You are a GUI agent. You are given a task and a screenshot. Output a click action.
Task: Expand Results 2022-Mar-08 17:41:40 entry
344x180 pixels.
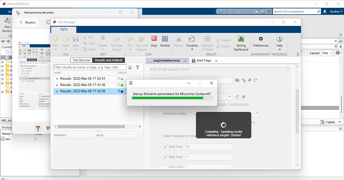tap(57, 85)
